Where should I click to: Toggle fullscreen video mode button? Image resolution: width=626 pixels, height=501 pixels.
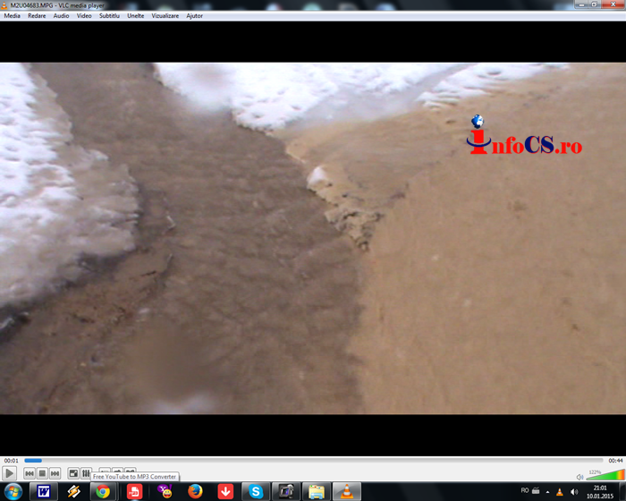click(x=73, y=473)
